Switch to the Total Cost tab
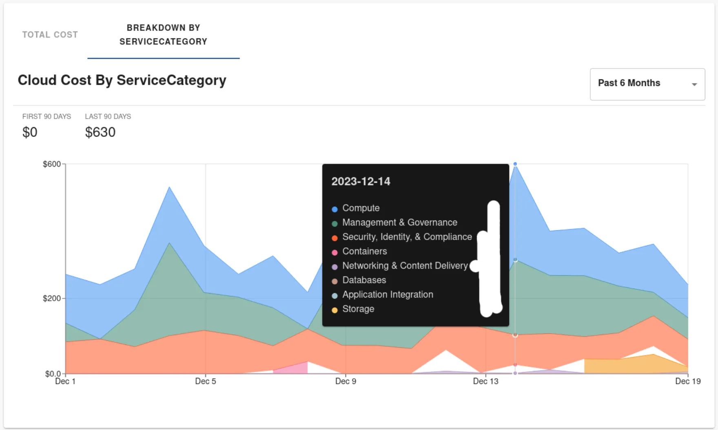This screenshot has width=718, height=430. (50, 35)
